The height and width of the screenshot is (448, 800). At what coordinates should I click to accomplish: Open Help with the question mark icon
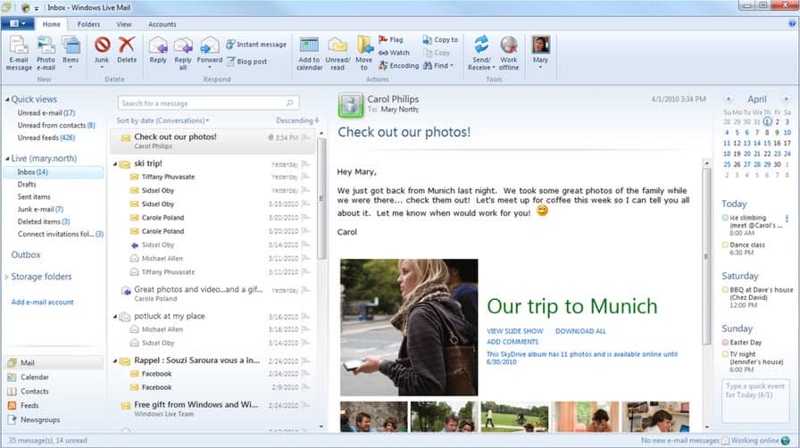(x=792, y=23)
